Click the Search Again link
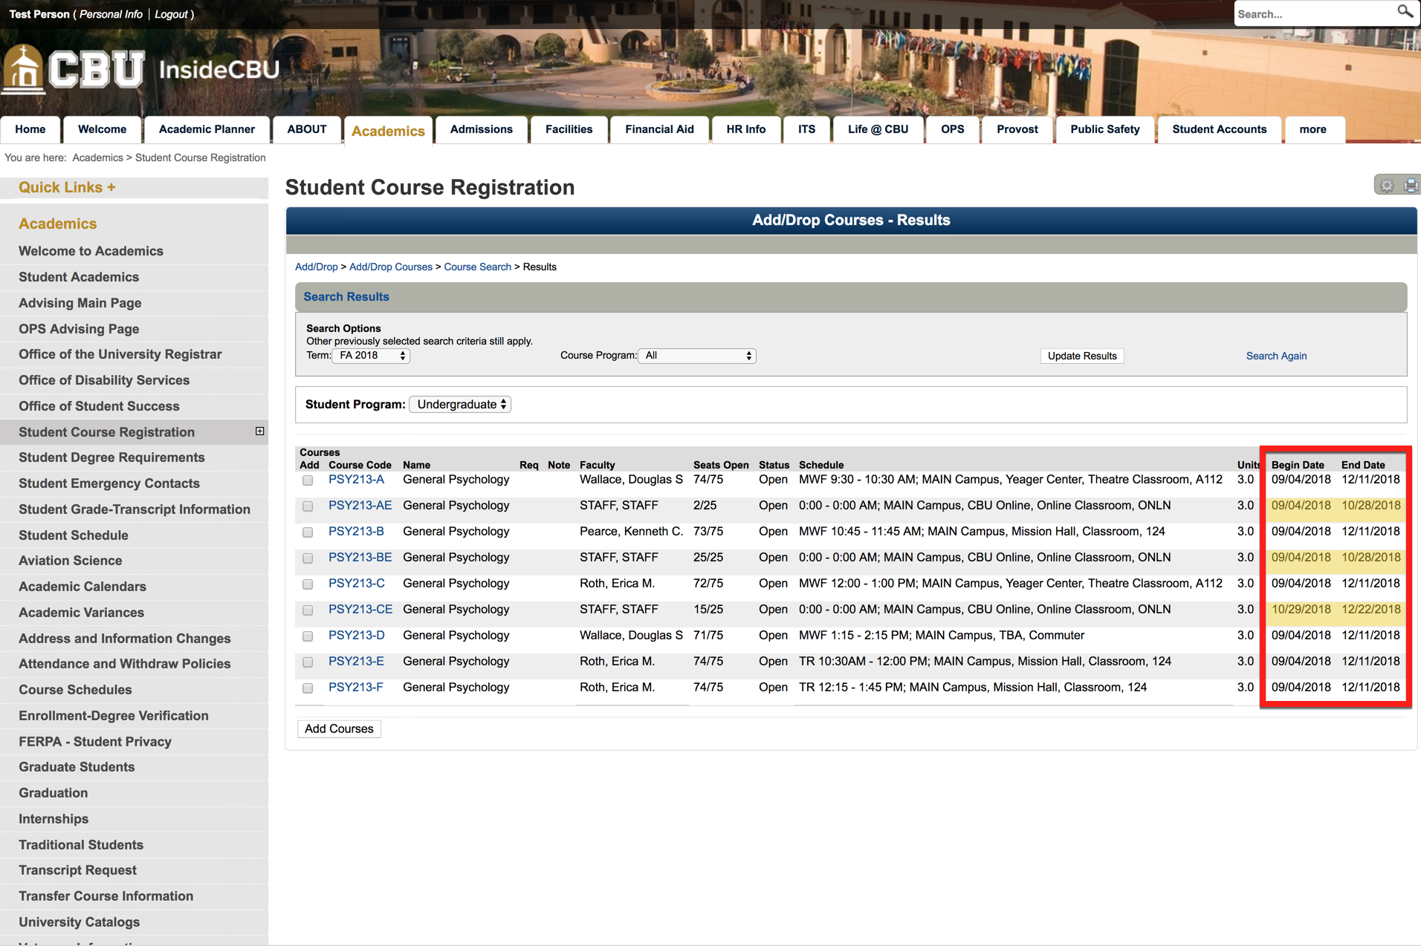Image resolution: width=1421 pixels, height=946 pixels. tap(1275, 356)
